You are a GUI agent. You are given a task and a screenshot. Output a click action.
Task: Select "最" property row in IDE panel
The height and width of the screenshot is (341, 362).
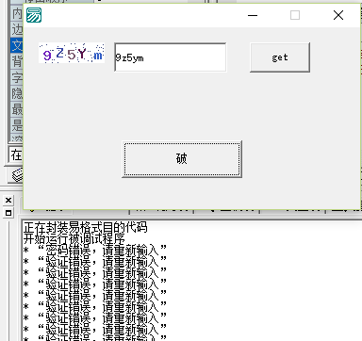17,109
